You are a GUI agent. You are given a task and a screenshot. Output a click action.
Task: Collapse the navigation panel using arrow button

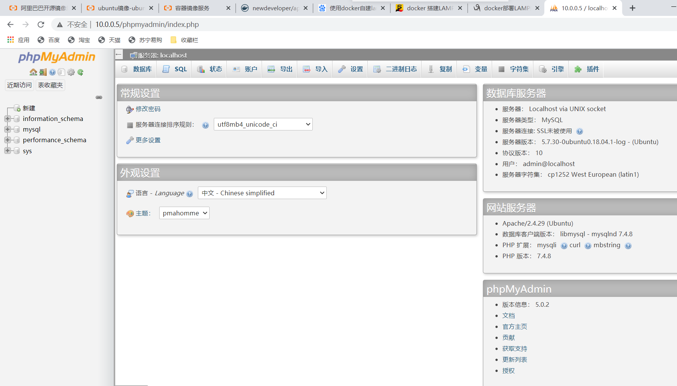click(119, 55)
